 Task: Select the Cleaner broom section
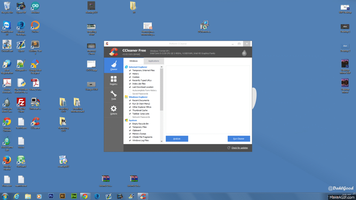coord(113,65)
